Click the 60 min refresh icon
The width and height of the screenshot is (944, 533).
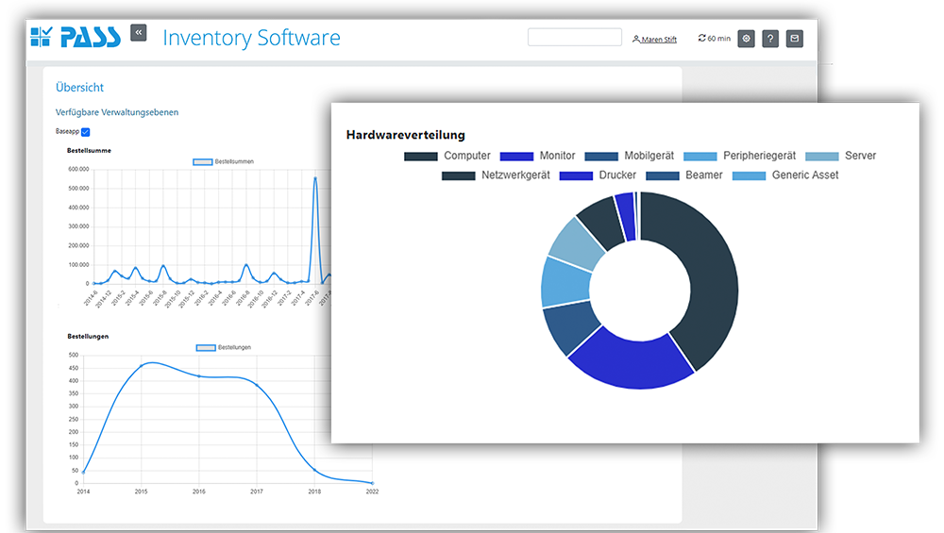click(x=701, y=39)
